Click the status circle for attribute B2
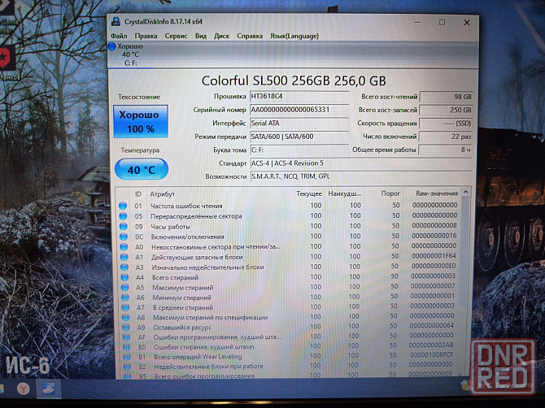 click(128, 366)
